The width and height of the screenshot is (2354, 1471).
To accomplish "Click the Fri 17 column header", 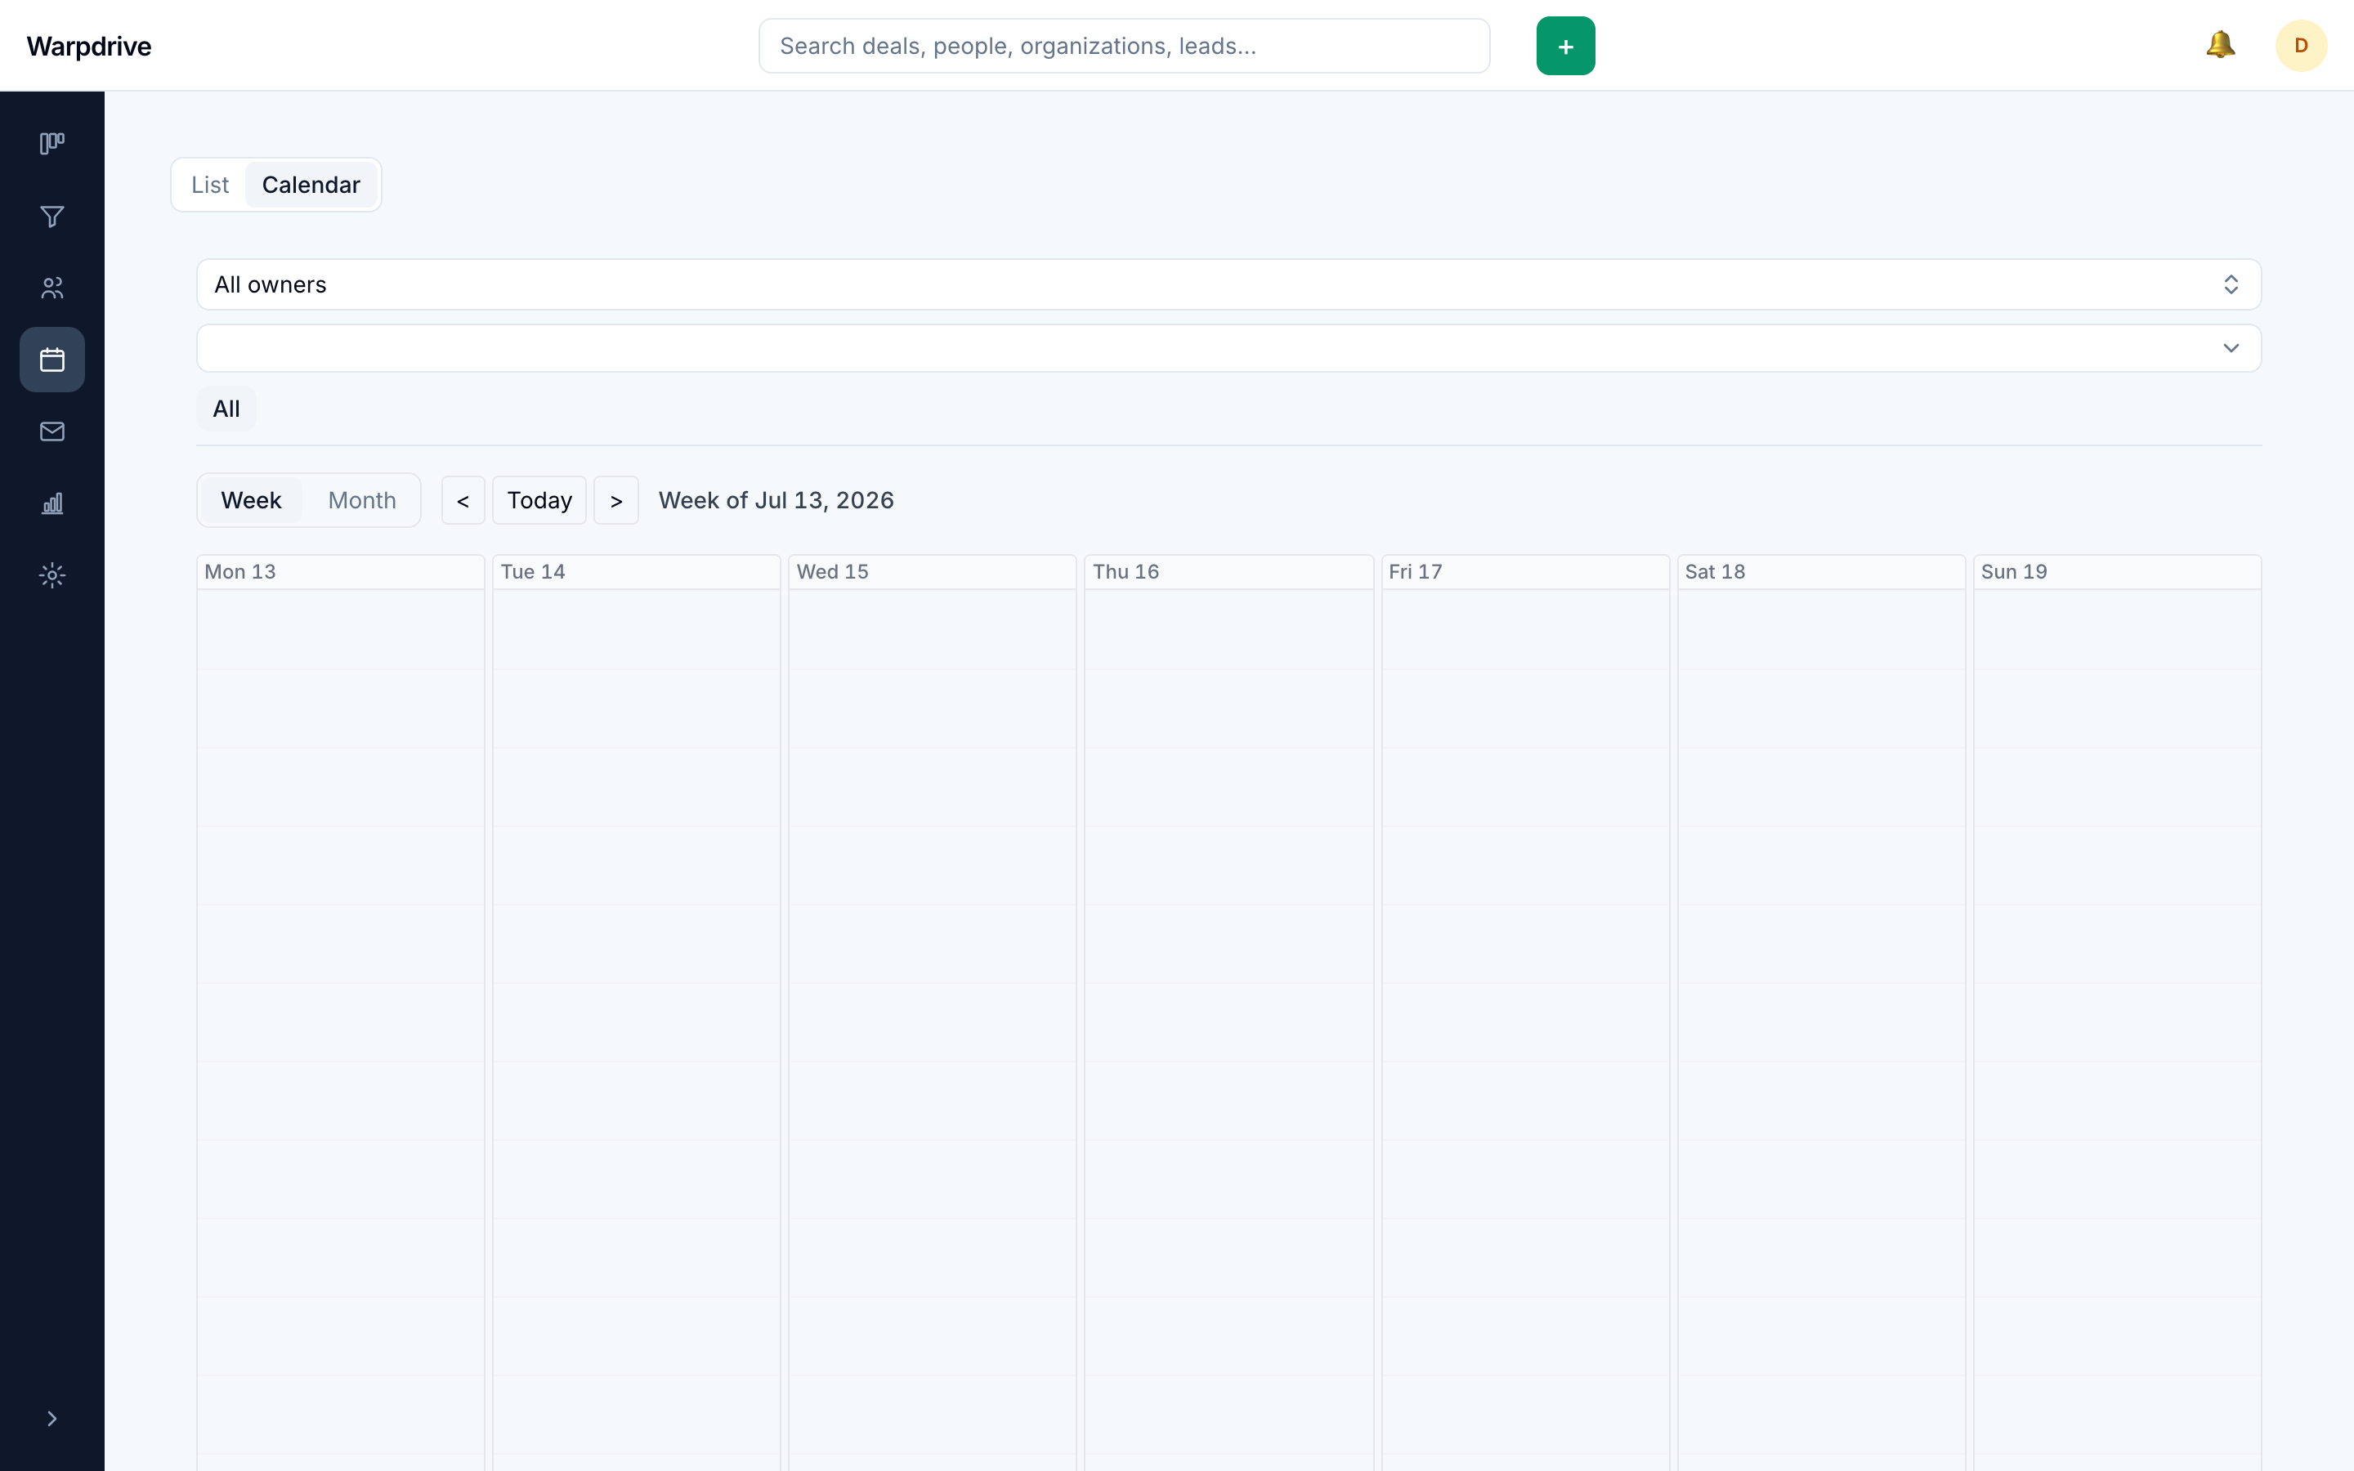I will (1525, 572).
